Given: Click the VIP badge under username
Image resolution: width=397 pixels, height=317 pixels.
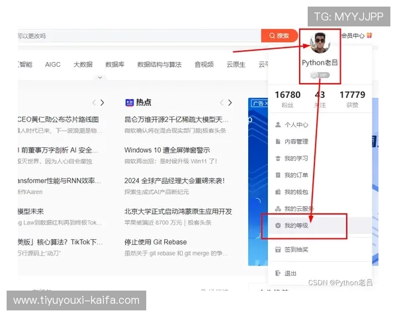Looking at the screenshot, I should point(320,75).
